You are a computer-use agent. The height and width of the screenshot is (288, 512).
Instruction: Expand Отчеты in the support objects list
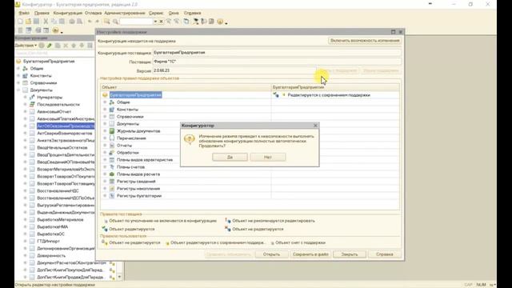pyautogui.click(x=105, y=146)
